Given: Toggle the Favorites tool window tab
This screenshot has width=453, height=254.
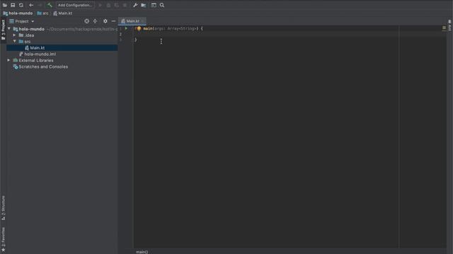Looking at the screenshot, I should [3, 240].
